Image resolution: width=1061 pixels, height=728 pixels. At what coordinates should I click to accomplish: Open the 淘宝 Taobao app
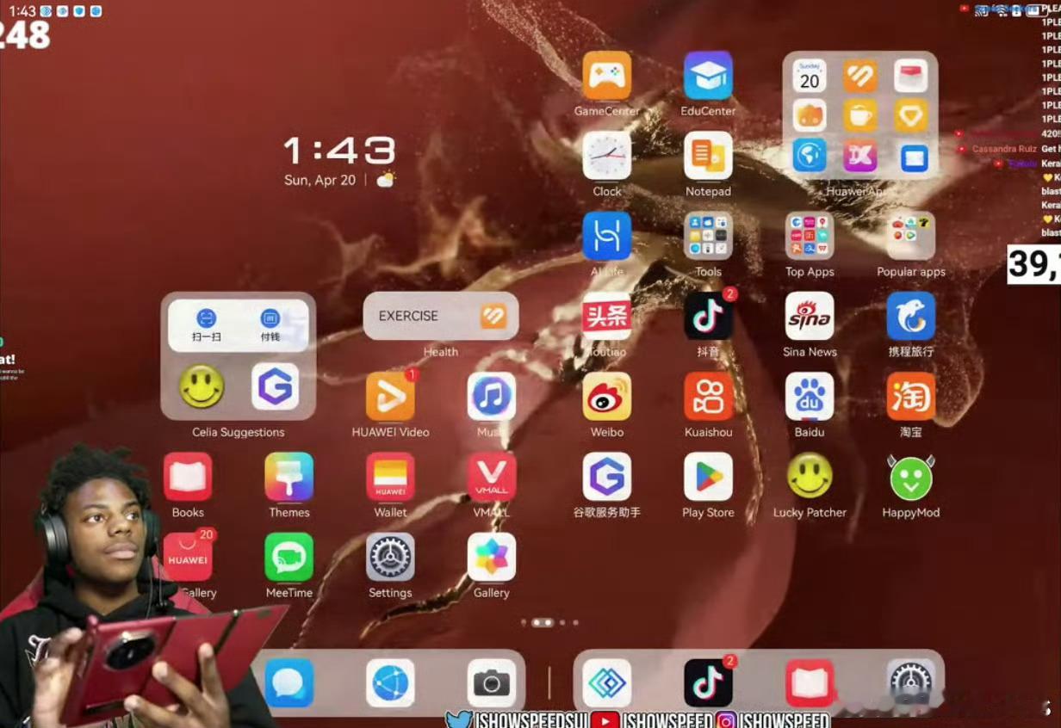click(x=911, y=397)
